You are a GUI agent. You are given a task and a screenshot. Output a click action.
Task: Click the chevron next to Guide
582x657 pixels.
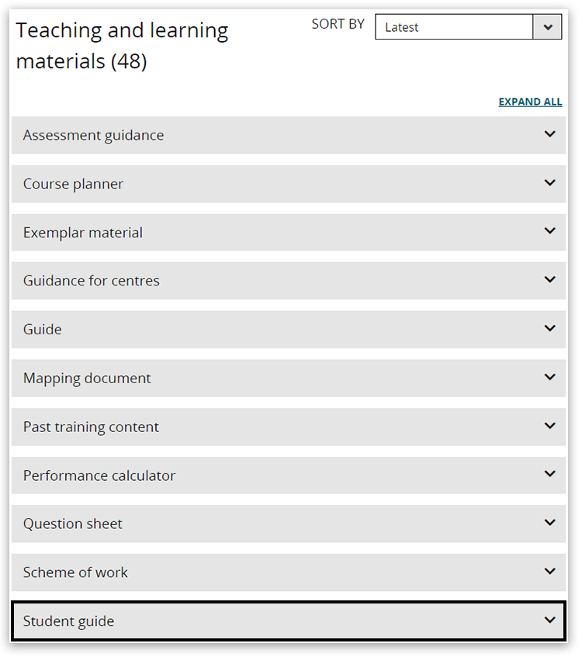click(x=550, y=329)
